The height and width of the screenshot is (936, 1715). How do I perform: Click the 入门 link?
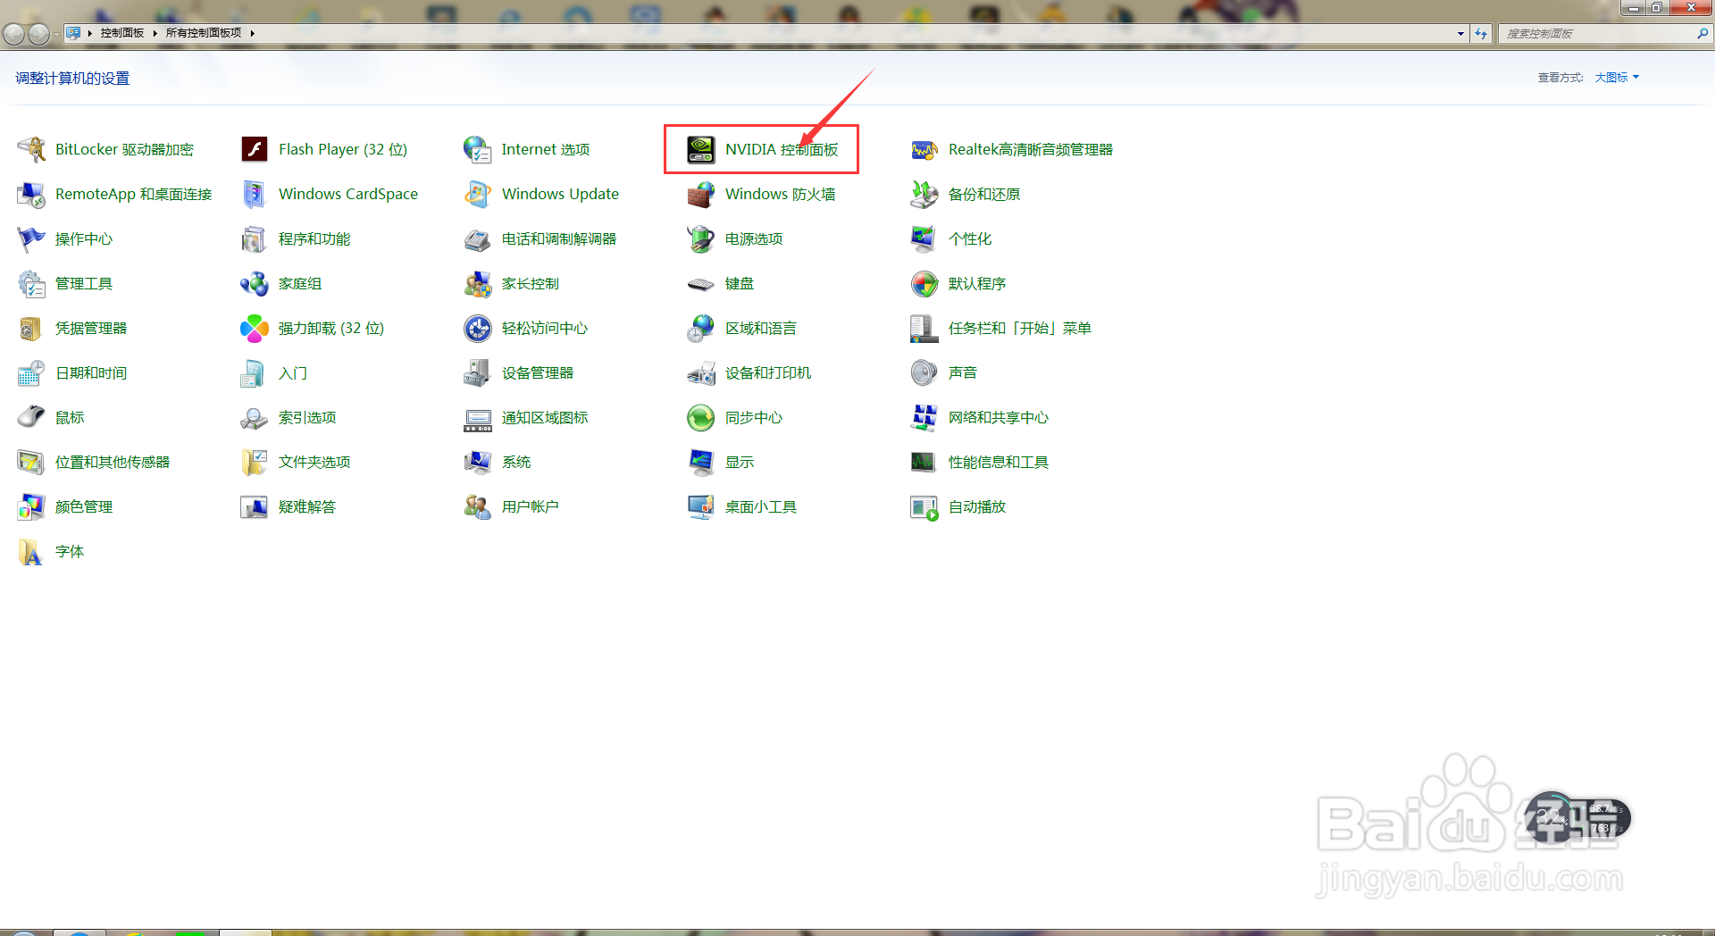293,372
